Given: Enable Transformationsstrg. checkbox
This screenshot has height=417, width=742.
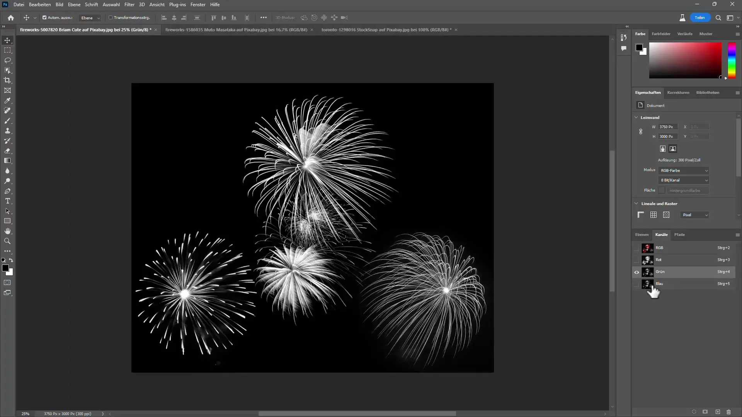Looking at the screenshot, I should (x=111, y=18).
